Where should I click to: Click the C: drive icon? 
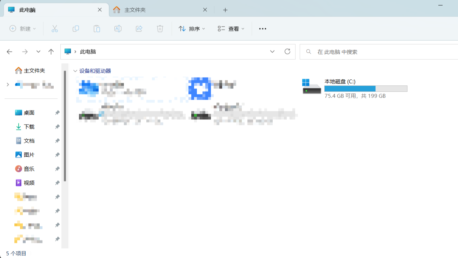coord(312,86)
